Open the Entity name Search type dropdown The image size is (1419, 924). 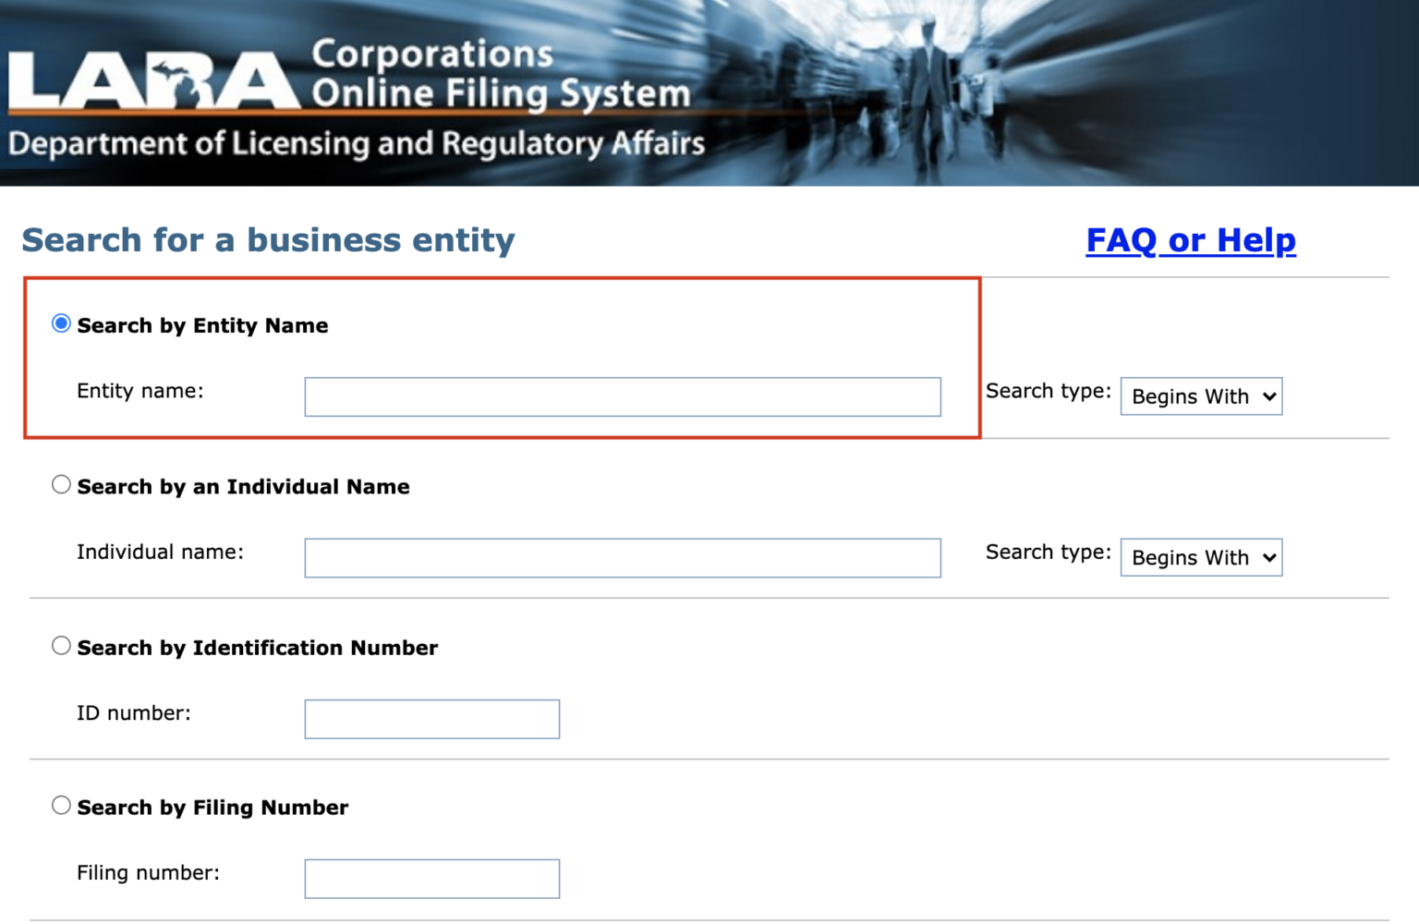click(1201, 396)
